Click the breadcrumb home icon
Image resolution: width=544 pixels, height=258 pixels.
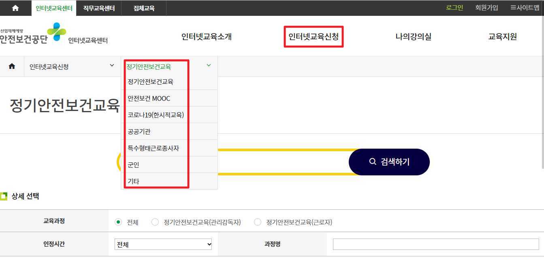(12, 65)
